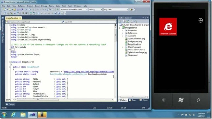
Task: Click View Designer icon in Solution Explorer
Action: pos(136,21)
